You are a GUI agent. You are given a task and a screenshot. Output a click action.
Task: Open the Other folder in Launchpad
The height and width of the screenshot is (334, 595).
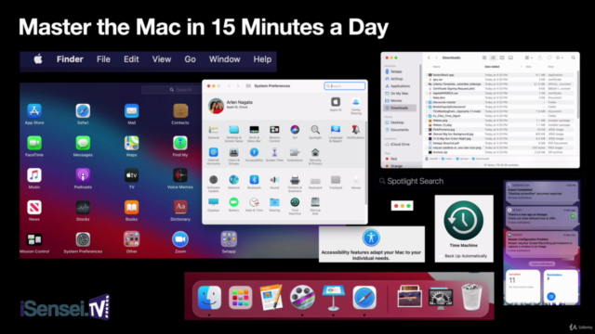tap(131, 239)
